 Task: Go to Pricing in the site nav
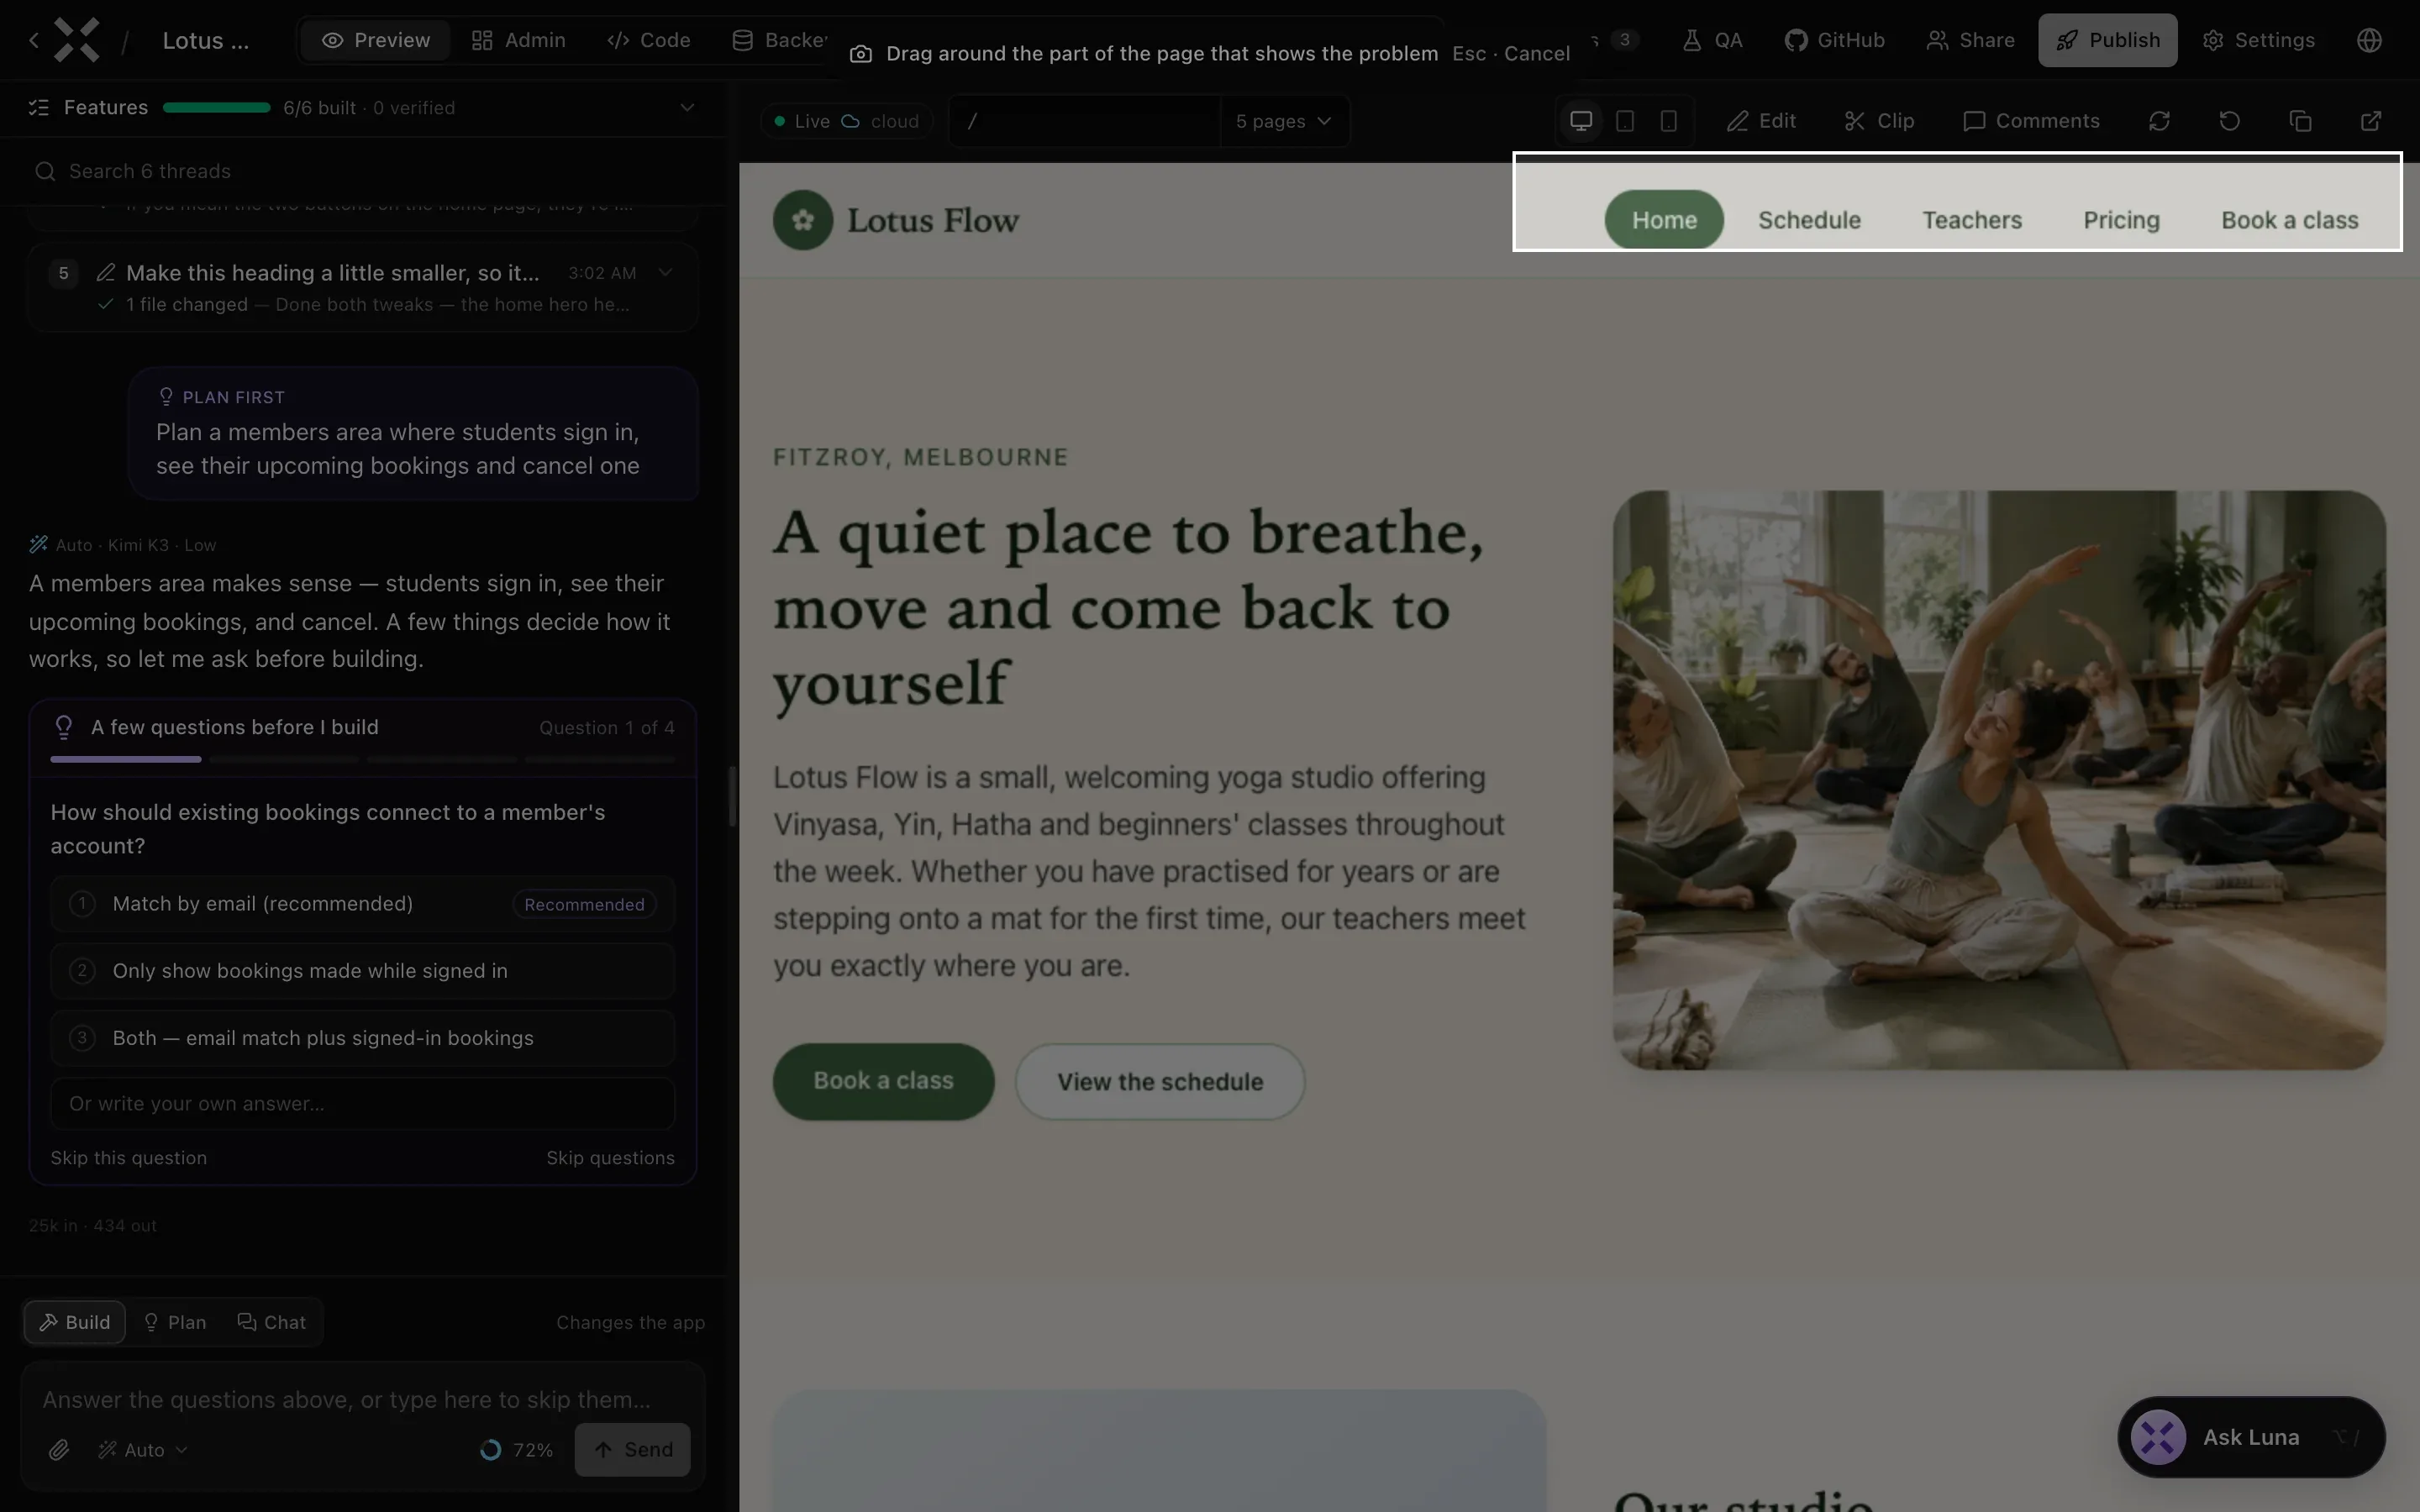point(2121,220)
